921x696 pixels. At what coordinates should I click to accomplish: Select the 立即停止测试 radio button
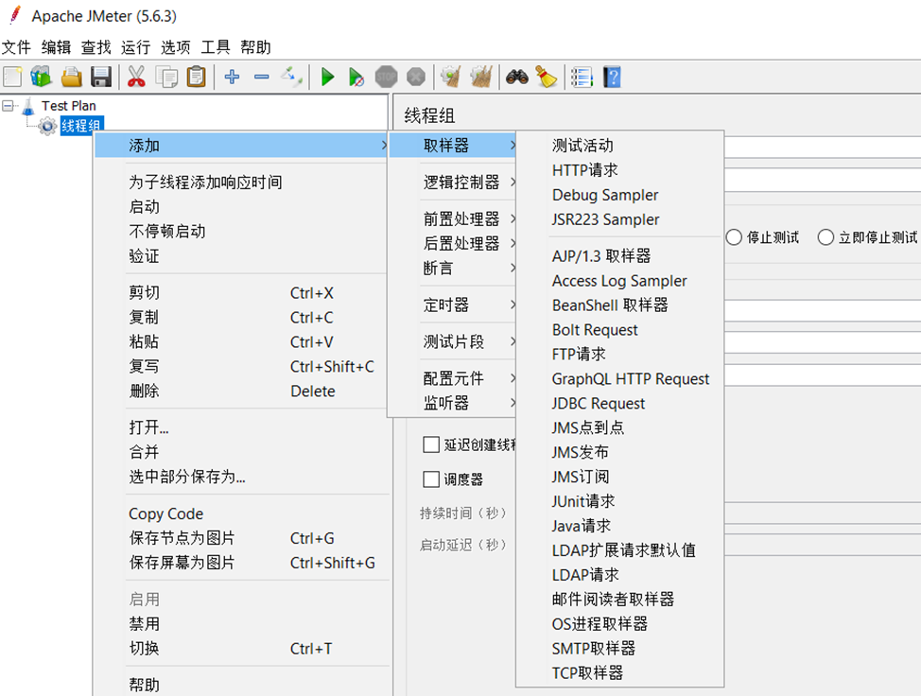825,237
